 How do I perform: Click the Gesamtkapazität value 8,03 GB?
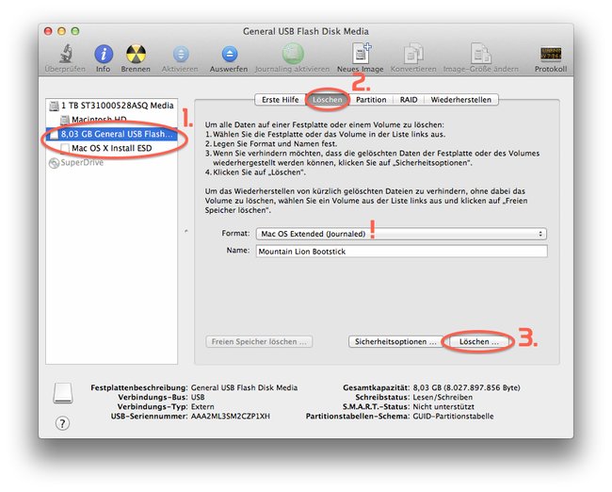(x=466, y=387)
